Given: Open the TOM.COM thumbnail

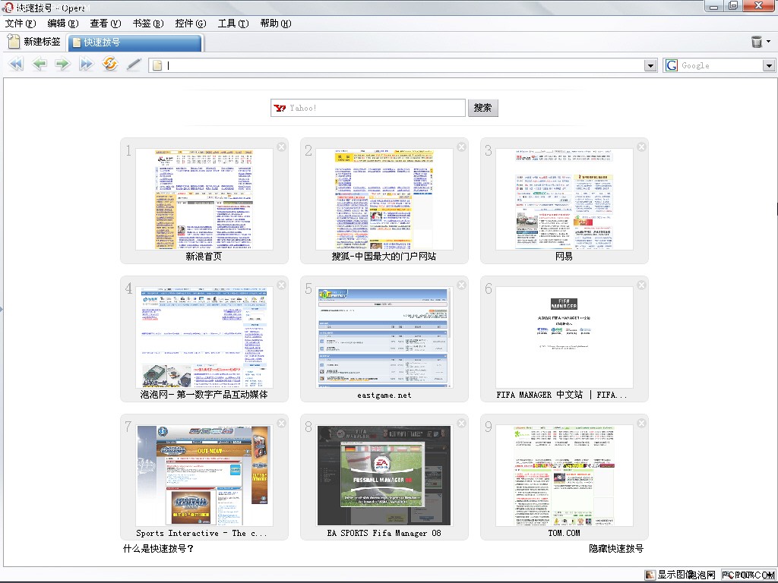Looking at the screenshot, I should click(x=565, y=475).
